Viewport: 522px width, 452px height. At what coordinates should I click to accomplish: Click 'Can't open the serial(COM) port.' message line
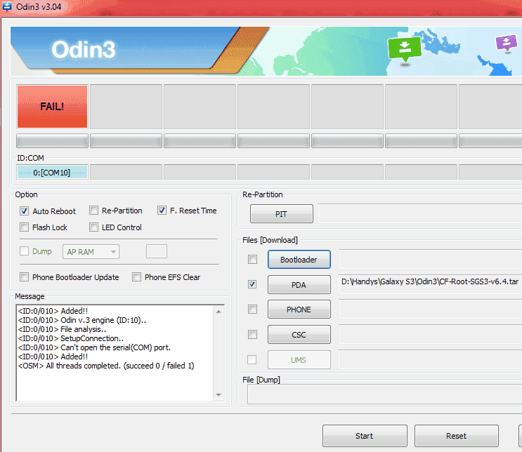coord(94,347)
